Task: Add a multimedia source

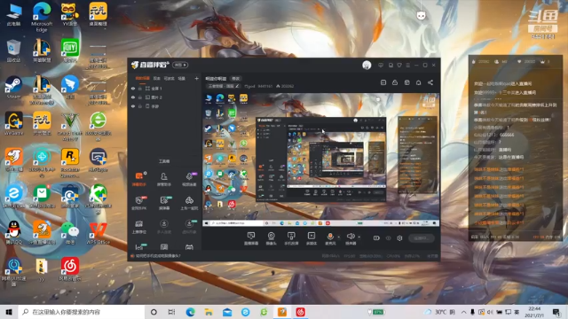Action: (x=312, y=238)
